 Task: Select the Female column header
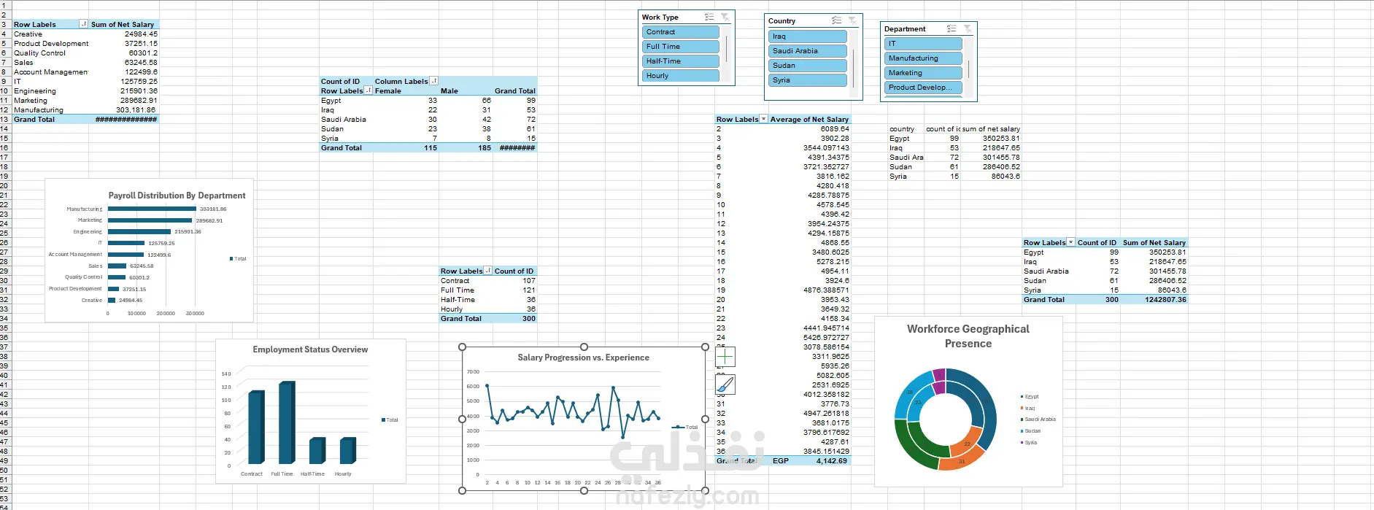point(406,90)
